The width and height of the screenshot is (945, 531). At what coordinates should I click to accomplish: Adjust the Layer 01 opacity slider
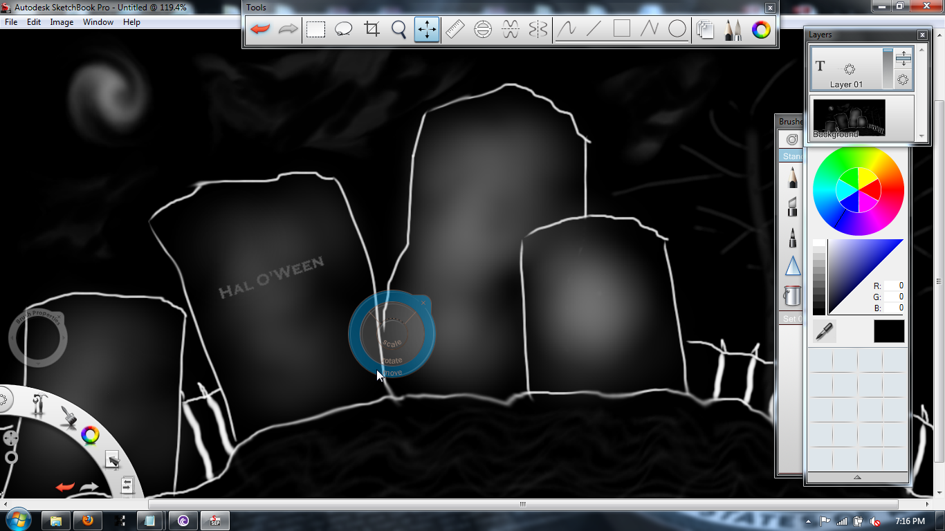pyautogui.click(x=888, y=68)
